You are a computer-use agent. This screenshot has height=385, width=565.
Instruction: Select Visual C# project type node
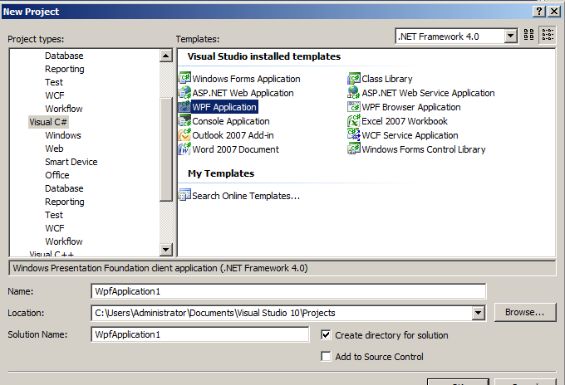pyautogui.click(x=48, y=122)
